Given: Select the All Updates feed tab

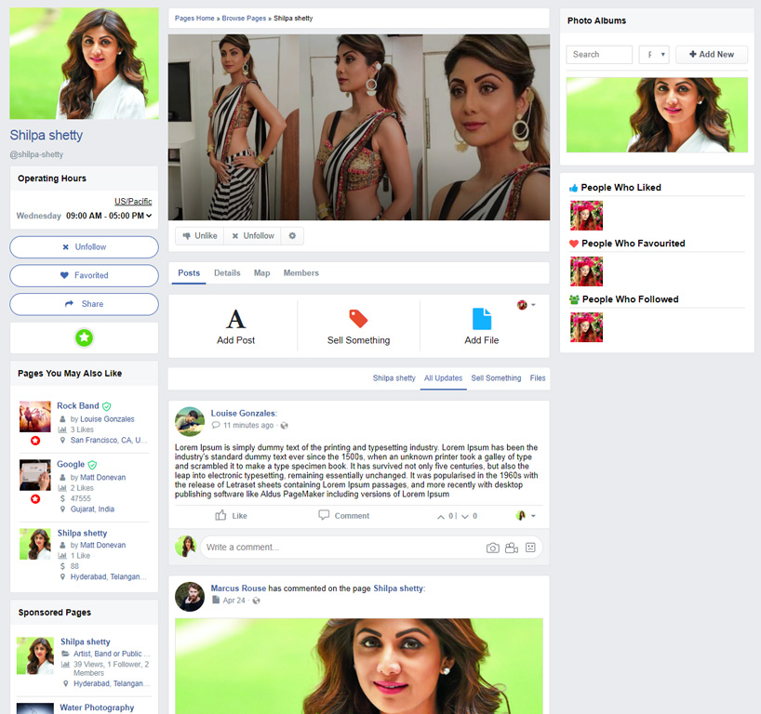Looking at the screenshot, I should [x=443, y=378].
